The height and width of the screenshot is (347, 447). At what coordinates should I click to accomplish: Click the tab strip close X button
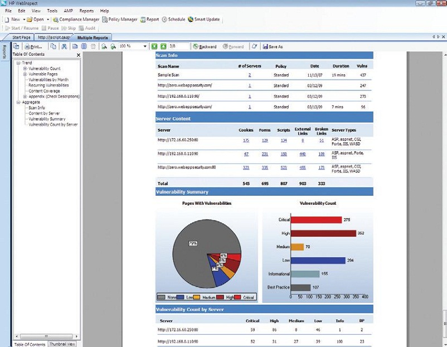443,37
